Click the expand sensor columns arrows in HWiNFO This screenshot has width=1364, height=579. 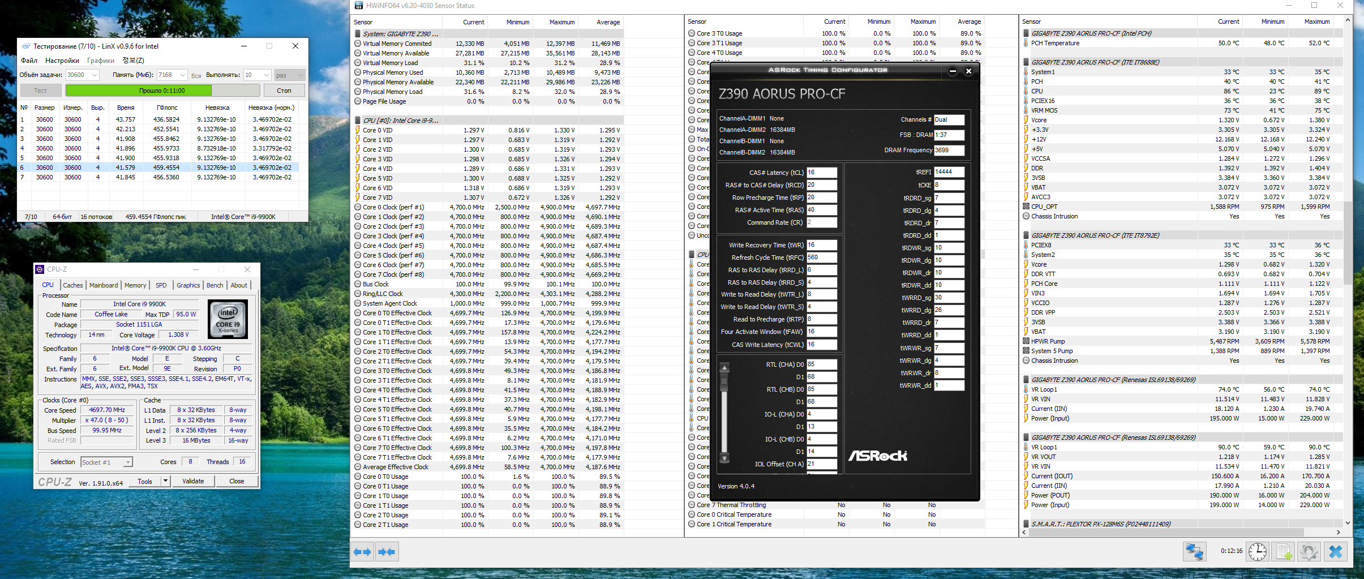click(x=362, y=552)
